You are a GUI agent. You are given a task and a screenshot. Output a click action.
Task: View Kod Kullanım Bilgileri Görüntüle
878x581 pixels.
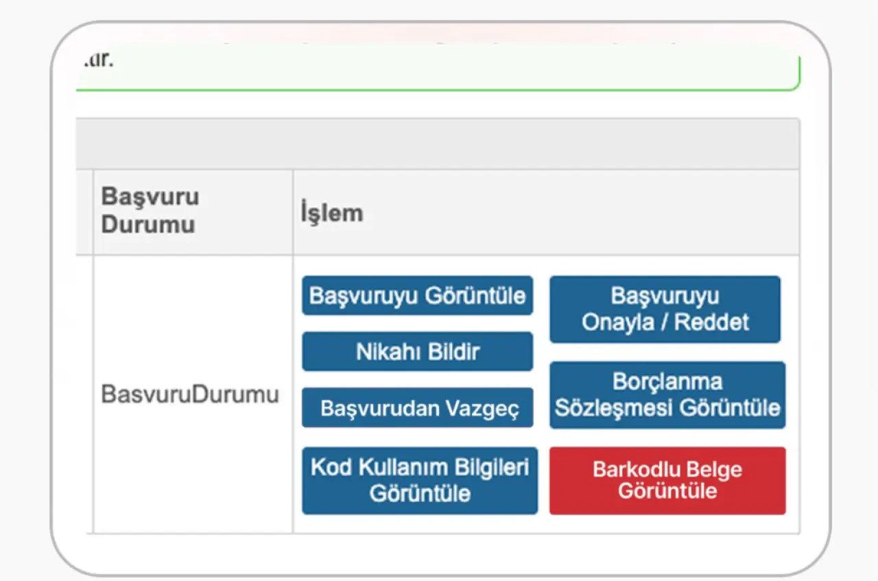point(420,481)
